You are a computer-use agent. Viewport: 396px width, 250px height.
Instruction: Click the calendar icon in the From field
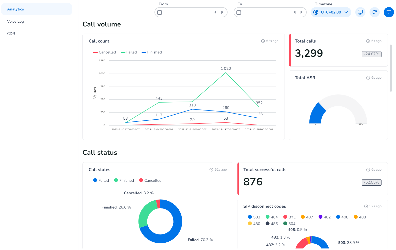[x=160, y=12]
